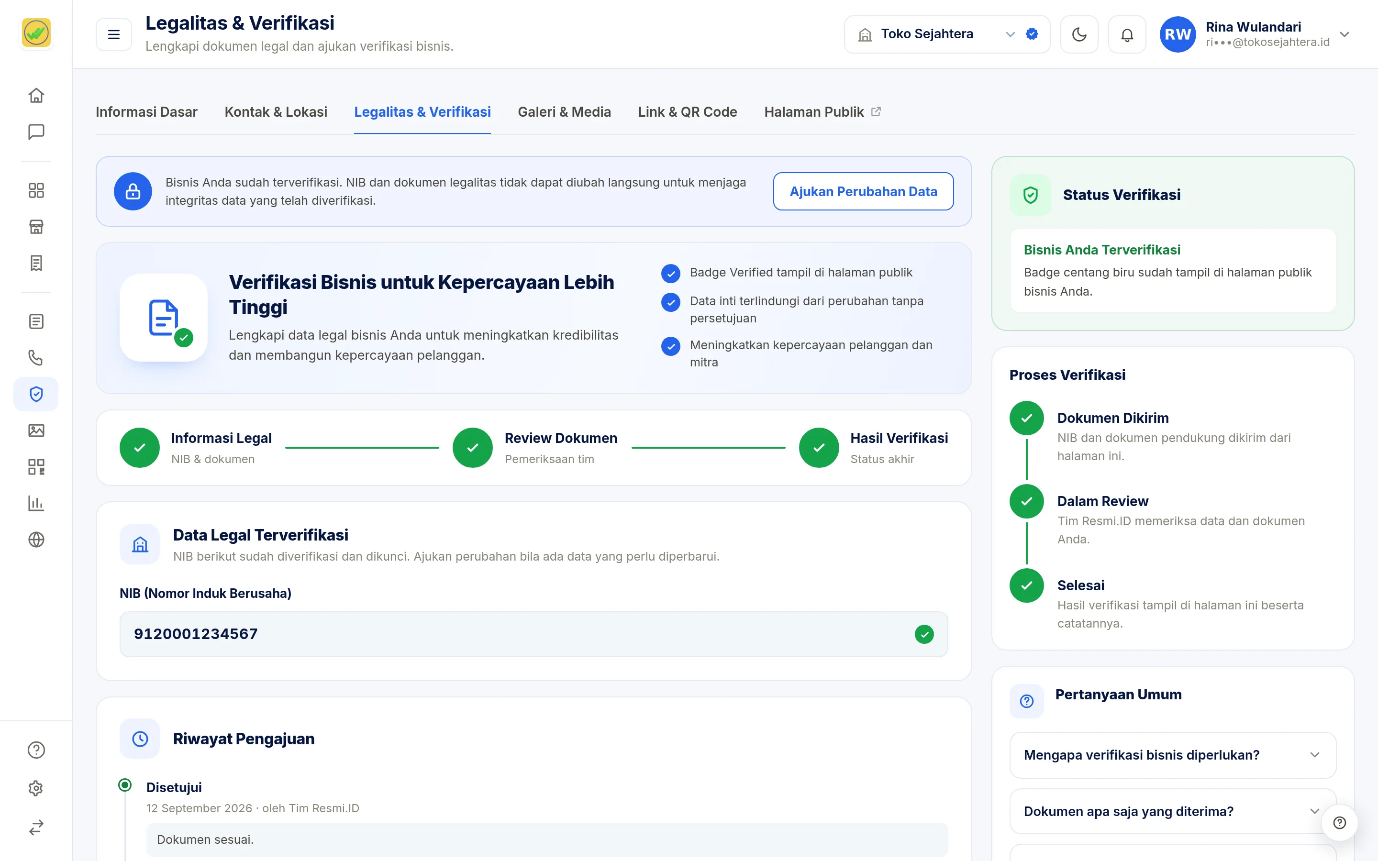Switch to Informasi Dasar tab
Image resolution: width=1378 pixels, height=861 pixels.
146,112
